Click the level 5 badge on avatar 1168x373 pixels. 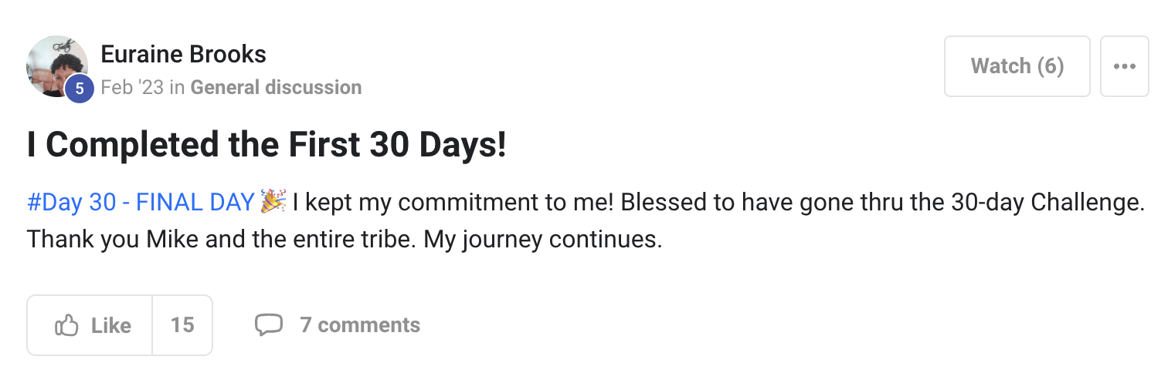point(79,89)
